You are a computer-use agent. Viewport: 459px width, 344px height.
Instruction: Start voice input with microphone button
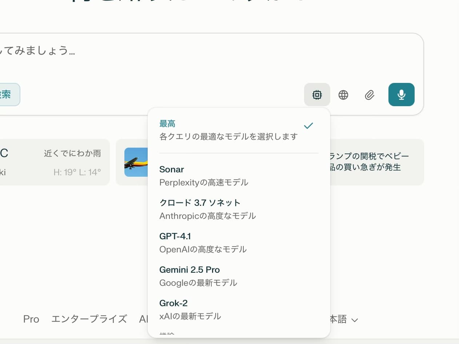point(401,95)
